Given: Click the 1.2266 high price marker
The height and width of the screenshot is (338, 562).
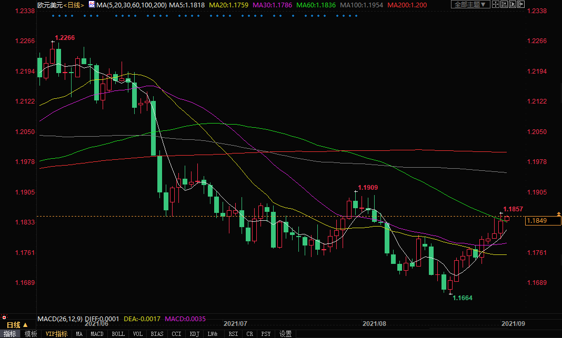Looking at the screenshot, I should (65, 38).
